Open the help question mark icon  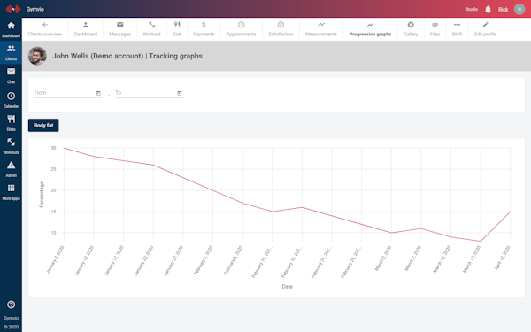point(11,305)
